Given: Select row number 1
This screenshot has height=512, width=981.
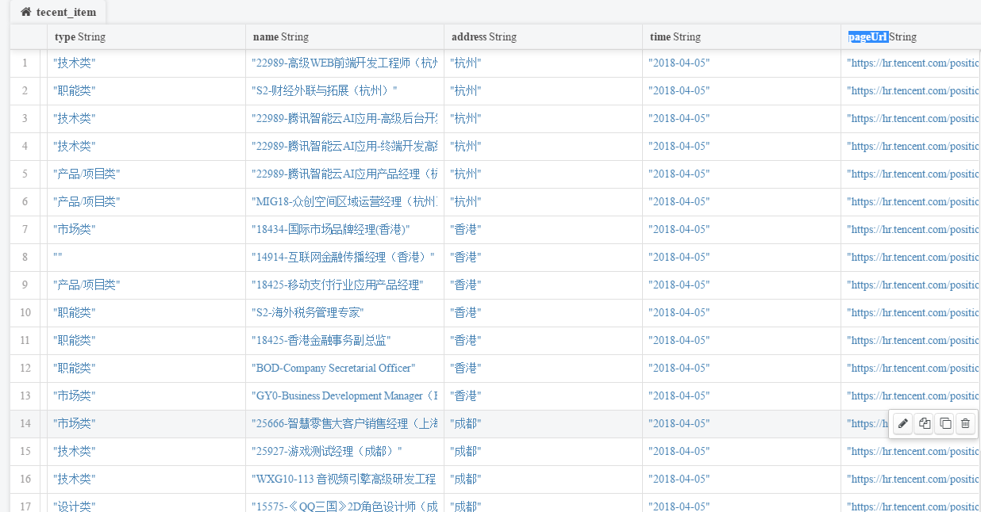Looking at the screenshot, I should pyautogui.click(x=25, y=63).
